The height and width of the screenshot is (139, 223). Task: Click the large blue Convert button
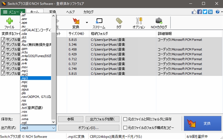pos(203,123)
